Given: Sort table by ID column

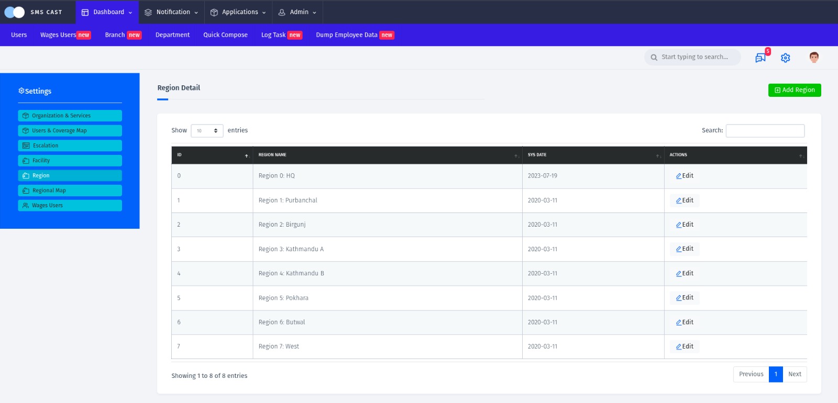Looking at the screenshot, I should tap(212, 155).
